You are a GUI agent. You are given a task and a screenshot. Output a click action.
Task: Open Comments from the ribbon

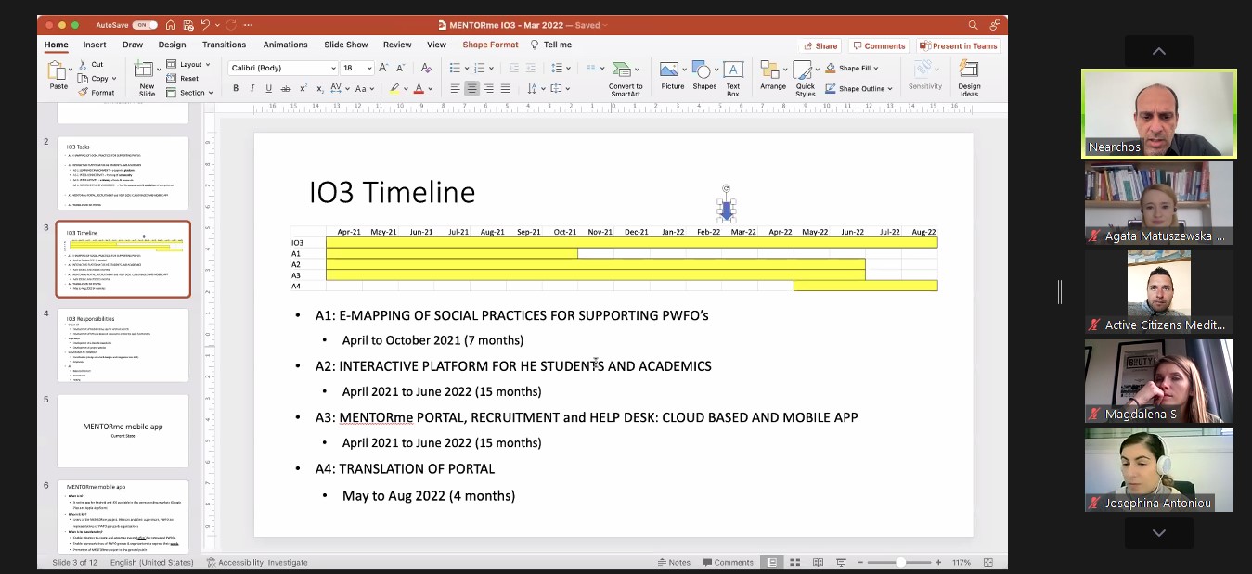pos(879,45)
